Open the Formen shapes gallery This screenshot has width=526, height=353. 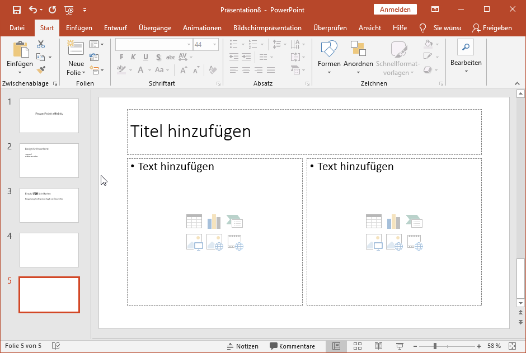coord(329,57)
